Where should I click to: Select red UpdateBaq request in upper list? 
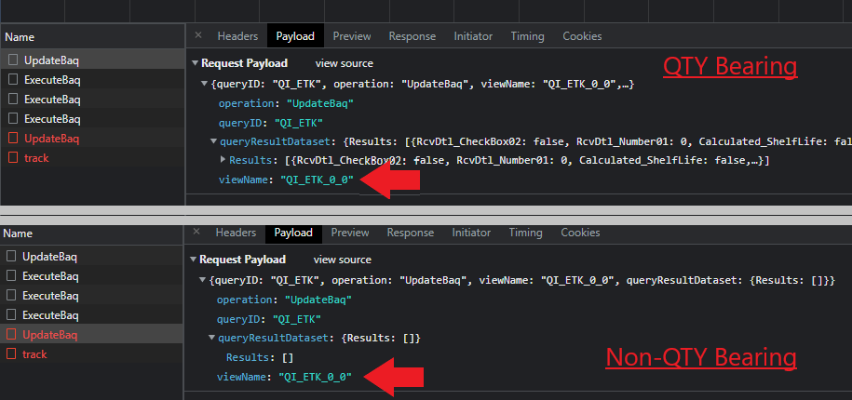51,139
